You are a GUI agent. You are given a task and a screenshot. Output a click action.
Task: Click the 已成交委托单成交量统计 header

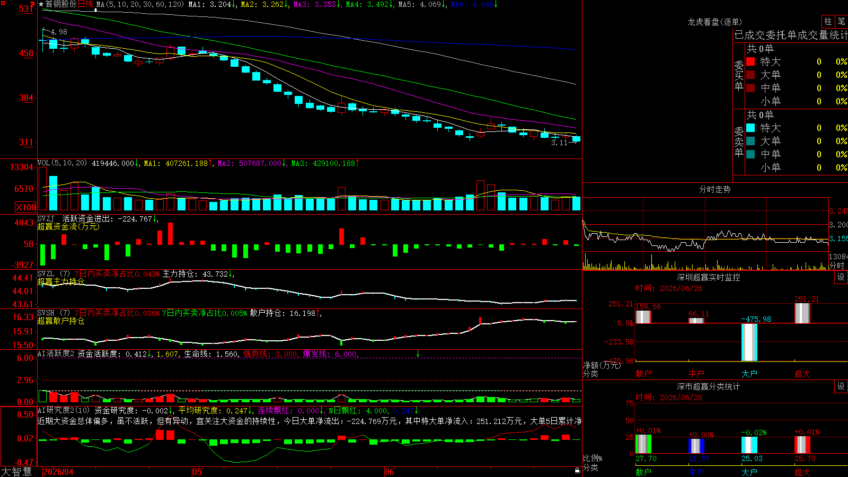click(791, 35)
